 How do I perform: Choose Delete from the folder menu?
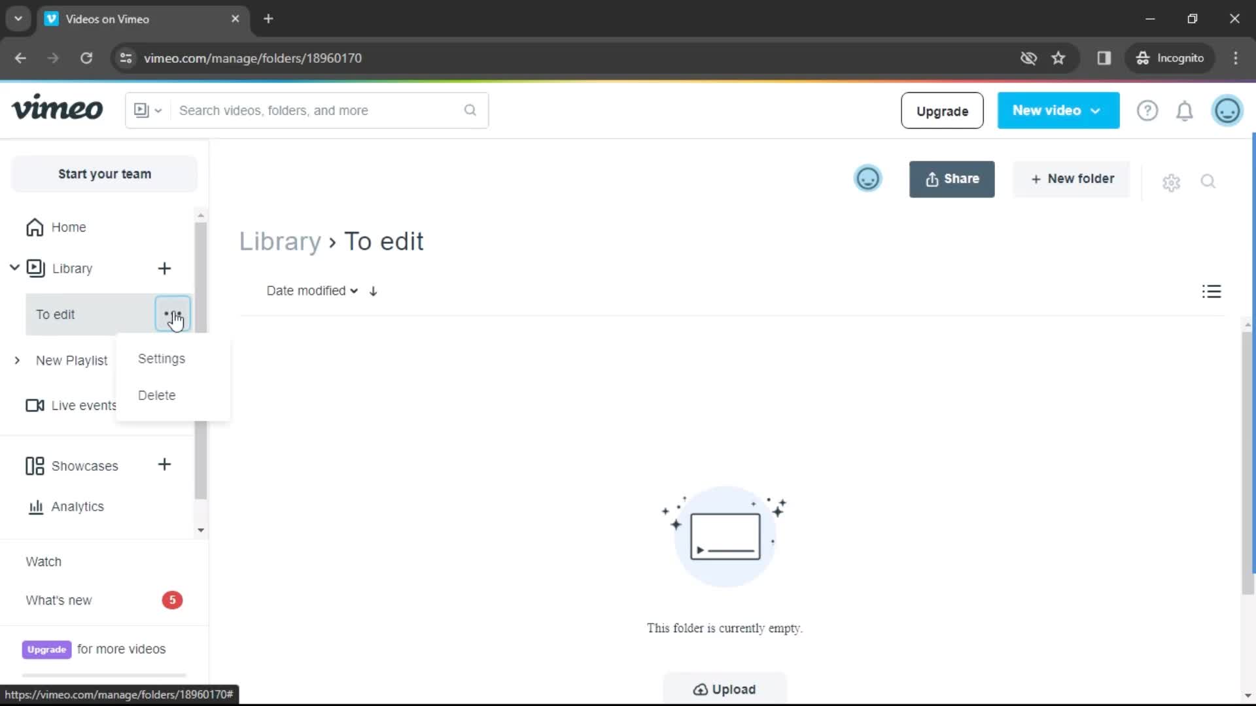[157, 395]
